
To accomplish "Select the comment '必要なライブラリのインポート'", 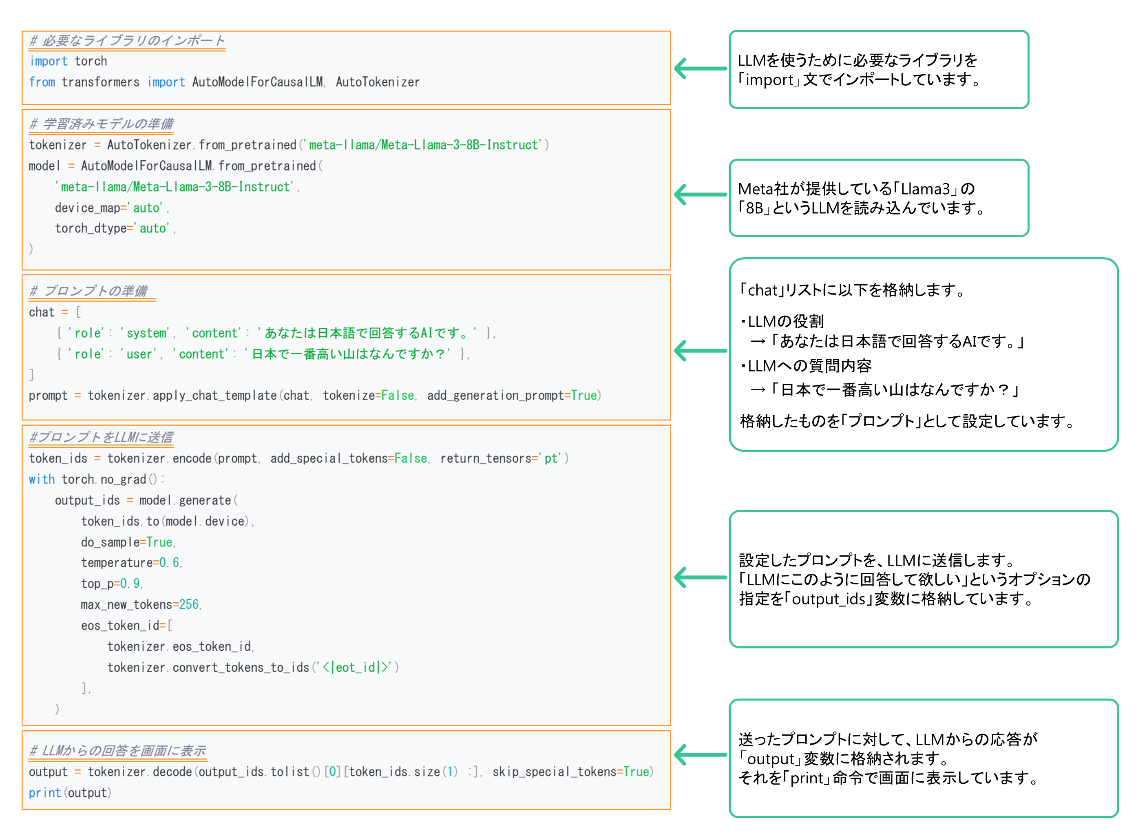I will (x=127, y=41).
